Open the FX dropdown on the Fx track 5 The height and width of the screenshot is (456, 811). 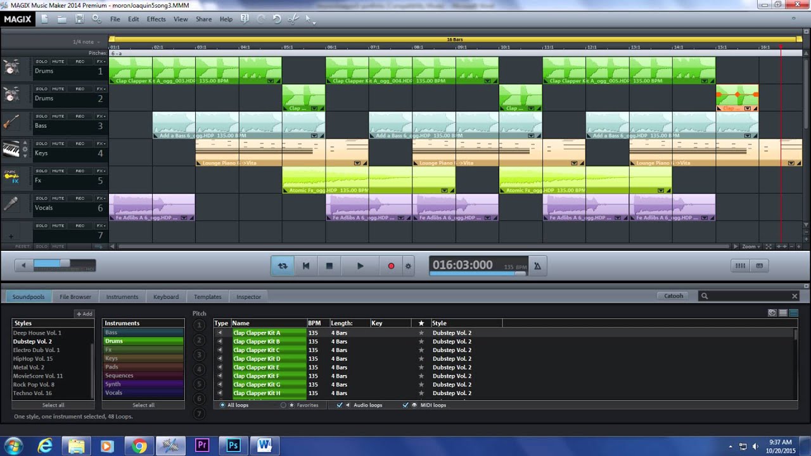pos(101,171)
